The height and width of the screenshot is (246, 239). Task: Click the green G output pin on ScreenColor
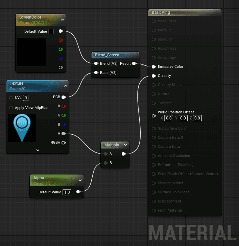[61, 49]
